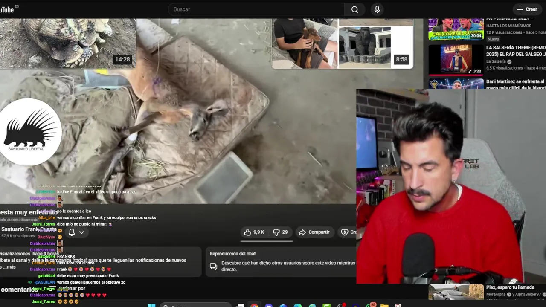Dislike the video showing 29
This screenshot has height=307, width=546.
point(281,232)
